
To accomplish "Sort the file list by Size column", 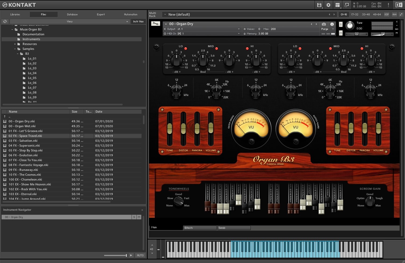I will (x=77, y=112).
